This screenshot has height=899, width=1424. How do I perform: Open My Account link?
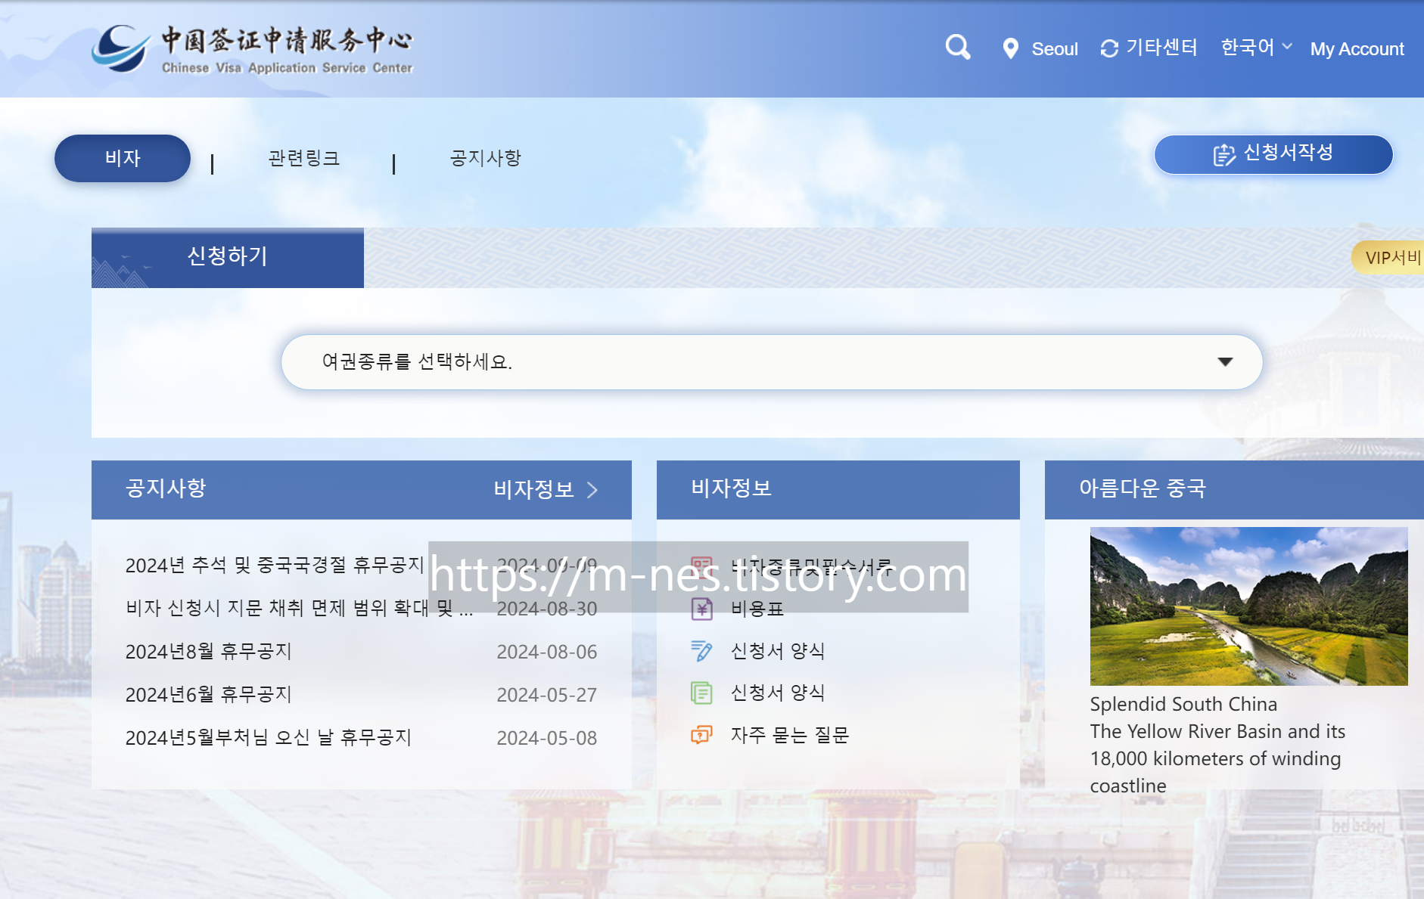1357,49
